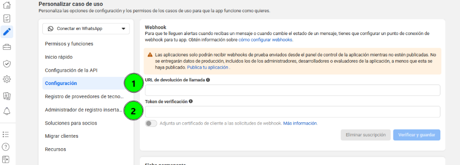Open the briefcase icon in left sidebar
The image size is (460, 165).
(7, 47)
